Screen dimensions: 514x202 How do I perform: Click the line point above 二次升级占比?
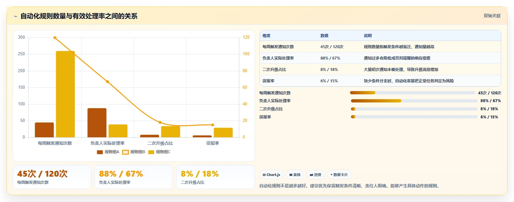pyautogui.click(x=160, y=123)
